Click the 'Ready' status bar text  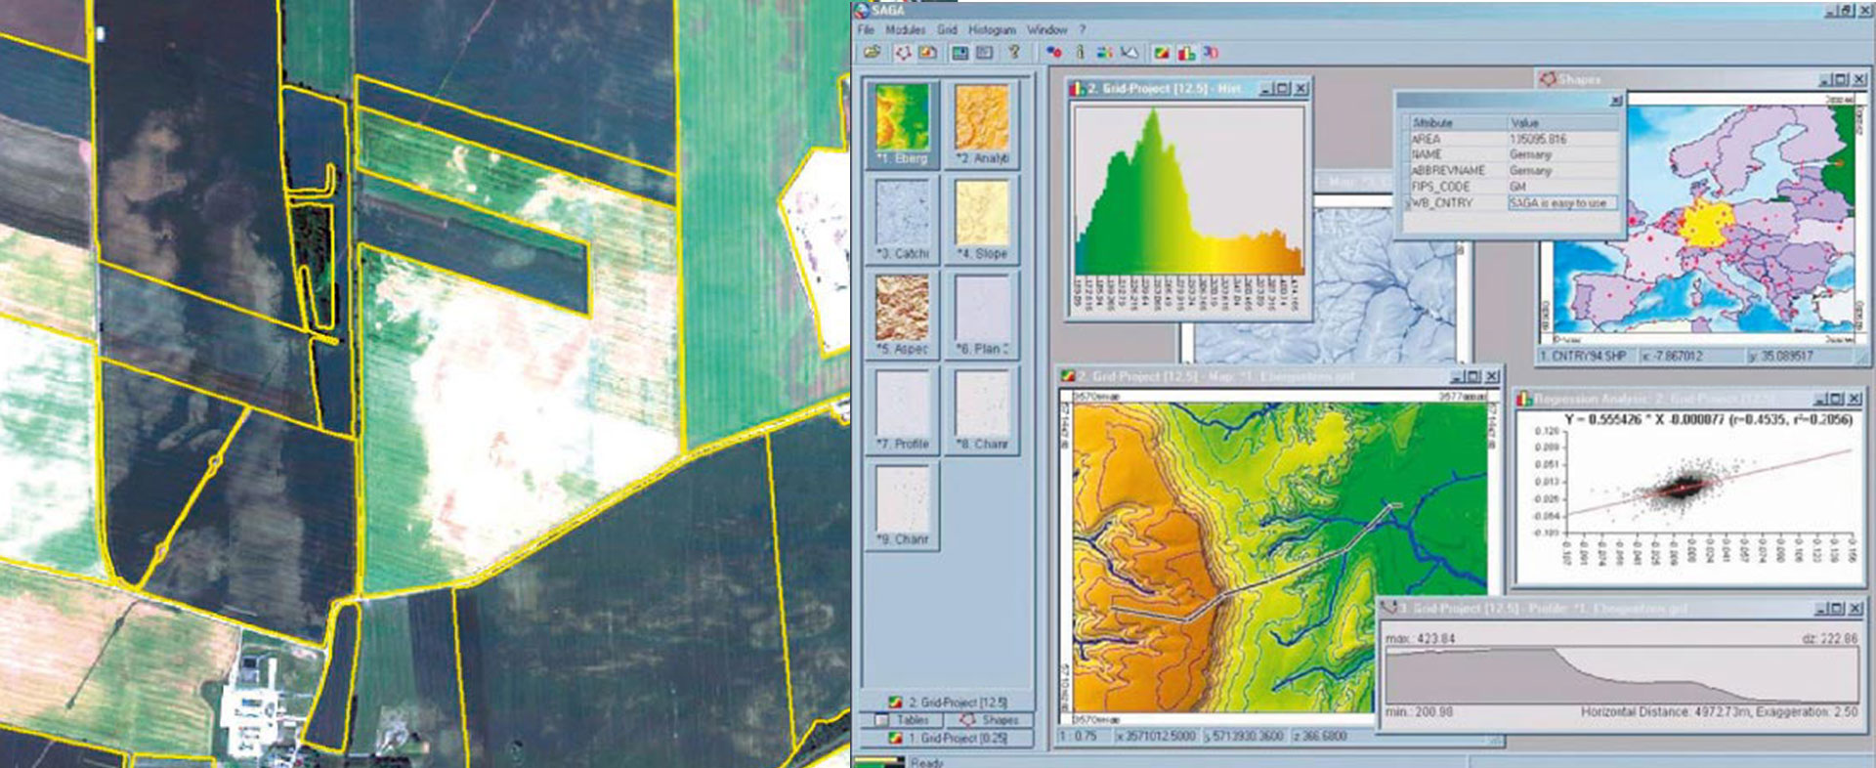[926, 762]
